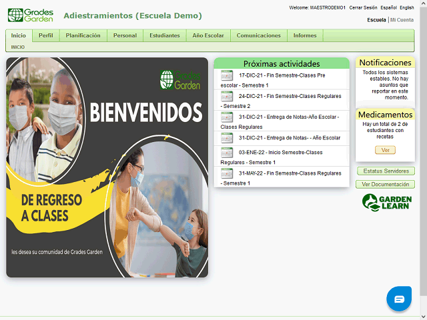
Task: Click 'Adiestramientos (Escuela Demo)' title
Action: 133,16
